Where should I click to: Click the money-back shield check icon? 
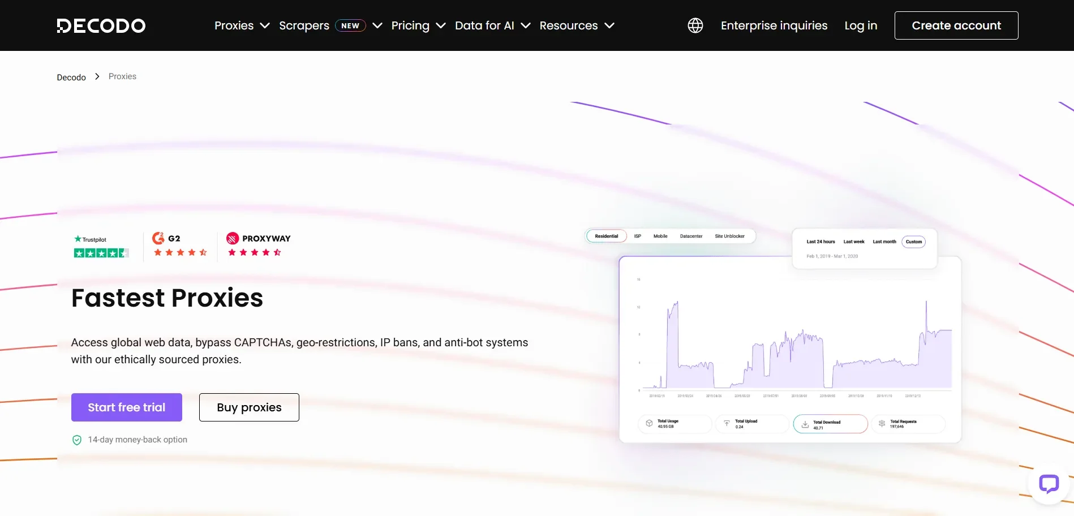click(77, 440)
